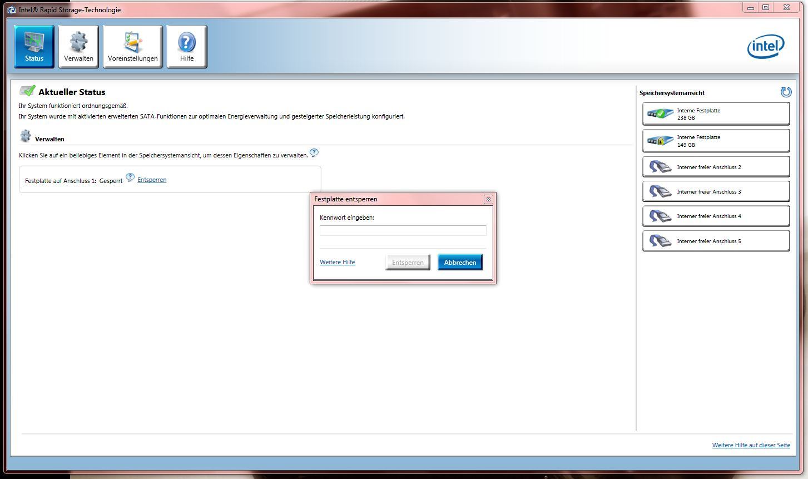Click the Festplatte entsperren dialog title
This screenshot has width=808, height=479.
coord(346,199)
